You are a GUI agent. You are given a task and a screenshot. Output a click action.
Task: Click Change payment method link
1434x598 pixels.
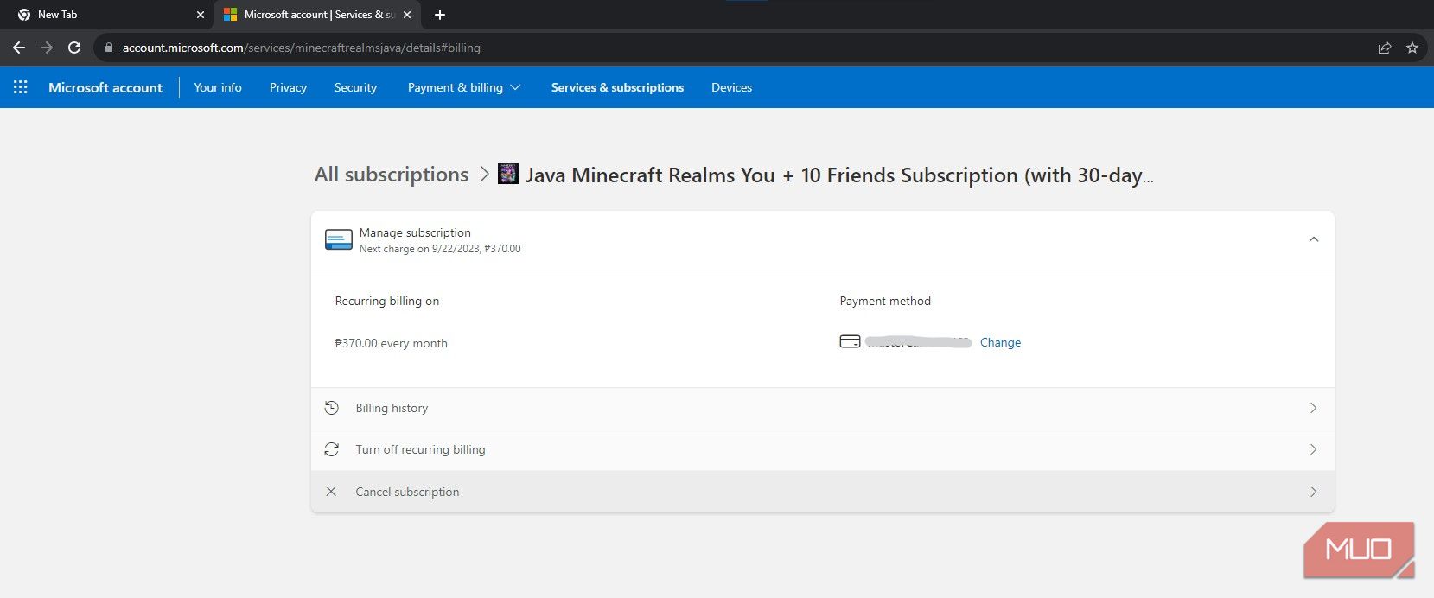1000,342
